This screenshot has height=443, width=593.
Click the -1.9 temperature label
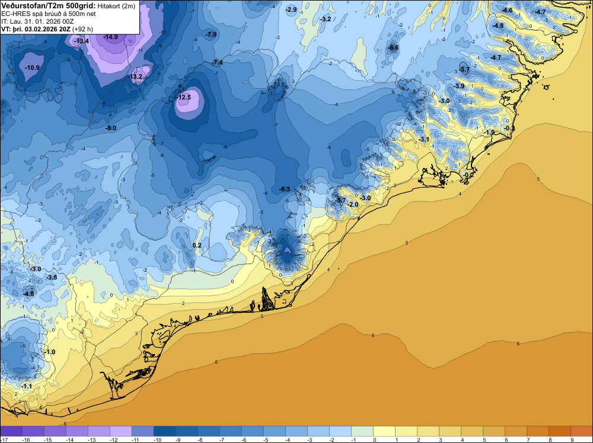click(489, 132)
